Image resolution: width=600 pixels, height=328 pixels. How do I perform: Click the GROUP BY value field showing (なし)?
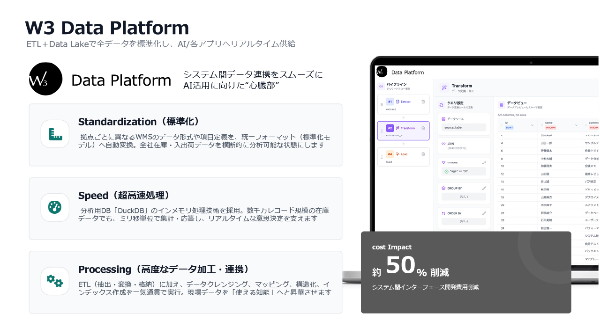[x=464, y=197]
